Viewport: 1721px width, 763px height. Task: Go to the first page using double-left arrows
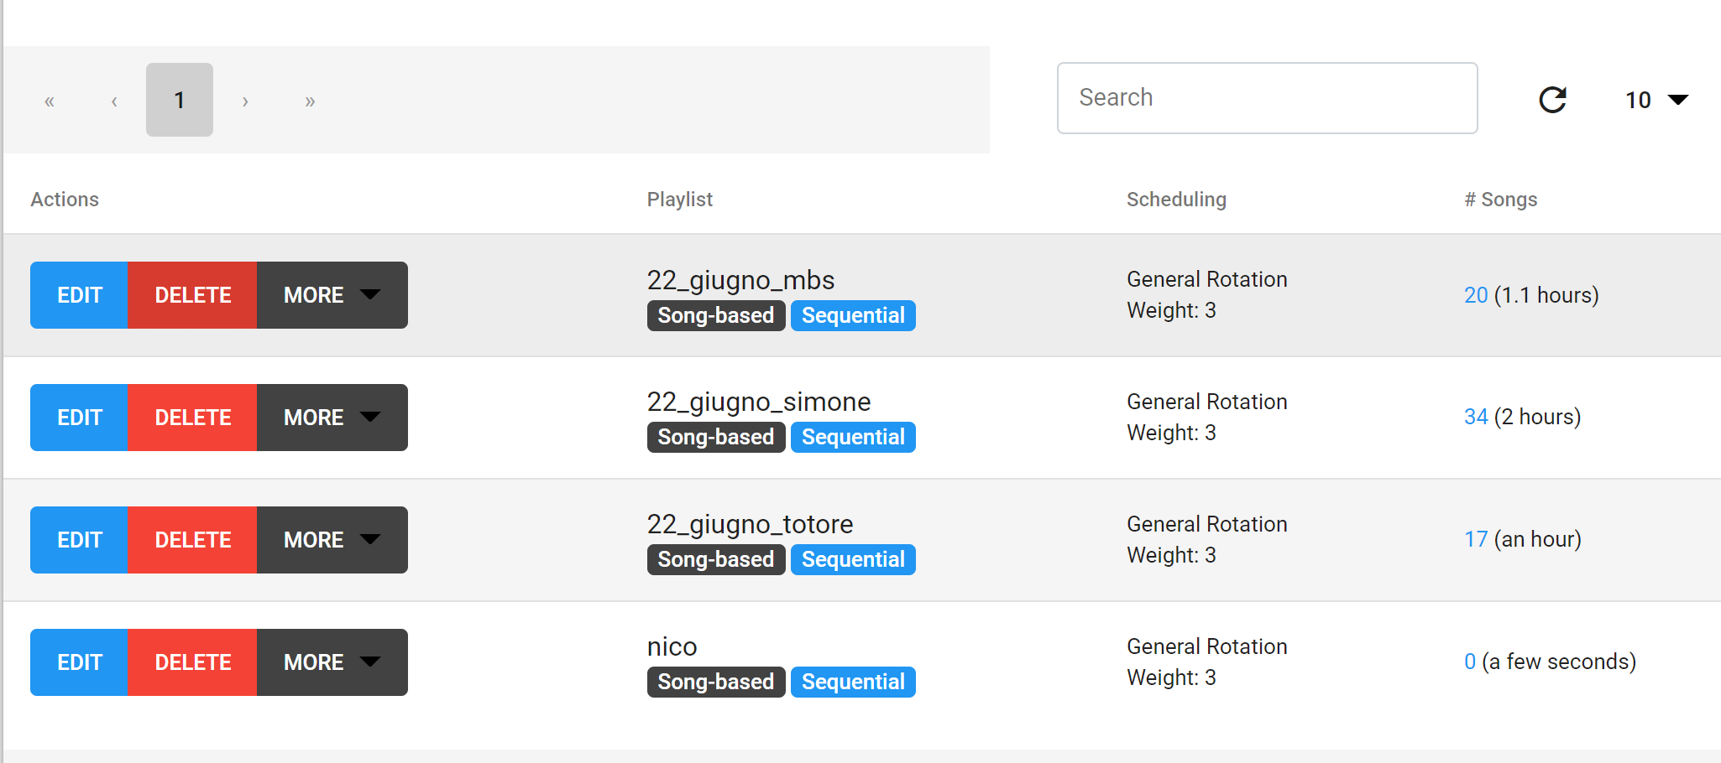click(x=49, y=101)
